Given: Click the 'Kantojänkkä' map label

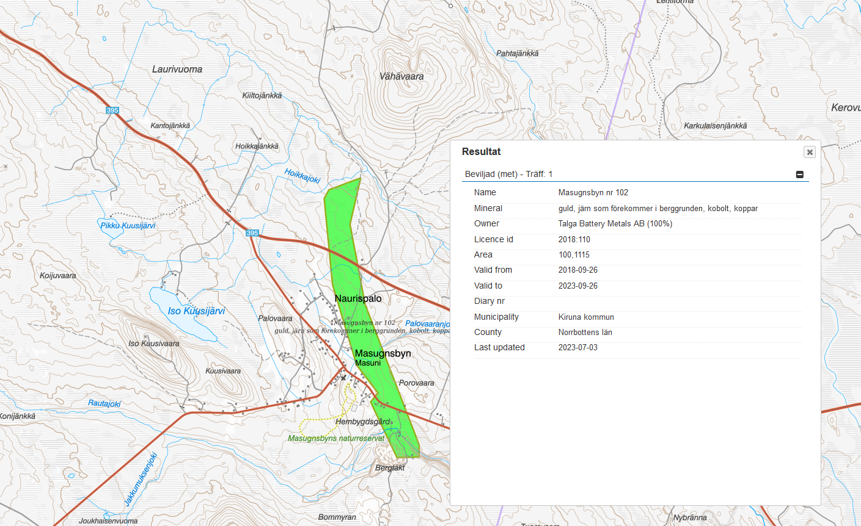Looking at the screenshot, I should 170,126.
